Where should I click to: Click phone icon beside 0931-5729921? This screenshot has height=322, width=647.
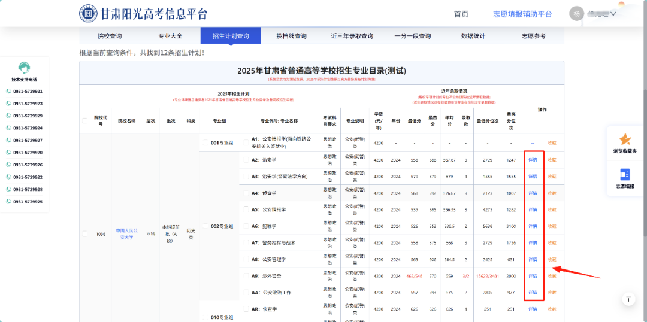coord(8,92)
